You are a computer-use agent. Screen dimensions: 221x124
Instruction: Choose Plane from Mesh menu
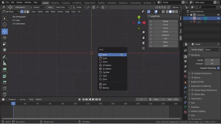(x=112, y=55)
